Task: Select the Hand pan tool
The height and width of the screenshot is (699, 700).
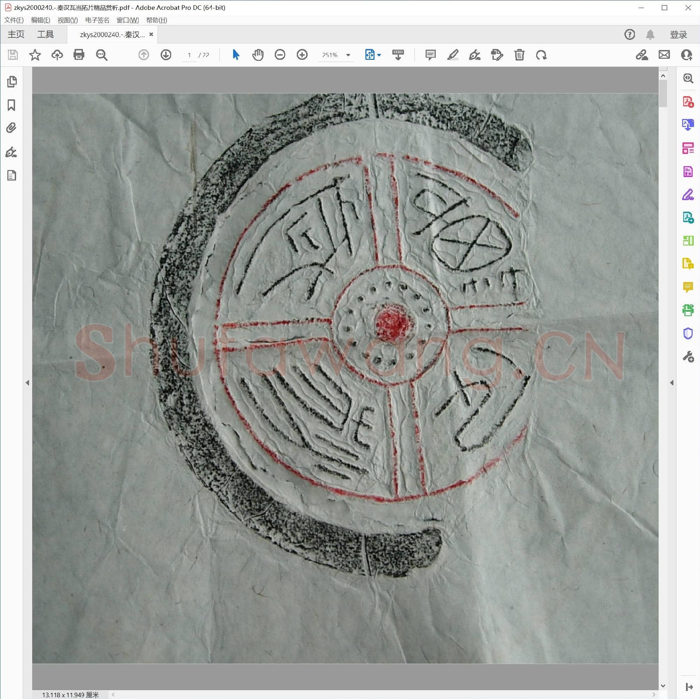Action: pyautogui.click(x=258, y=55)
